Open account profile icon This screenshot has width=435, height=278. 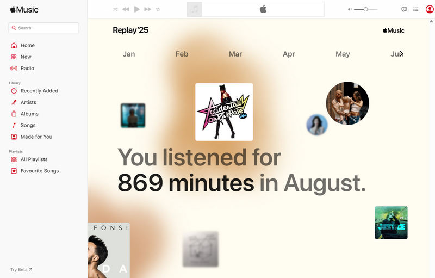point(430,9)
